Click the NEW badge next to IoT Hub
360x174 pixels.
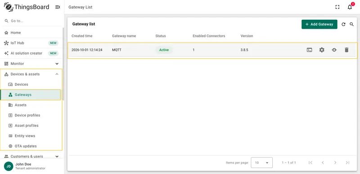(x=53, y=43)
